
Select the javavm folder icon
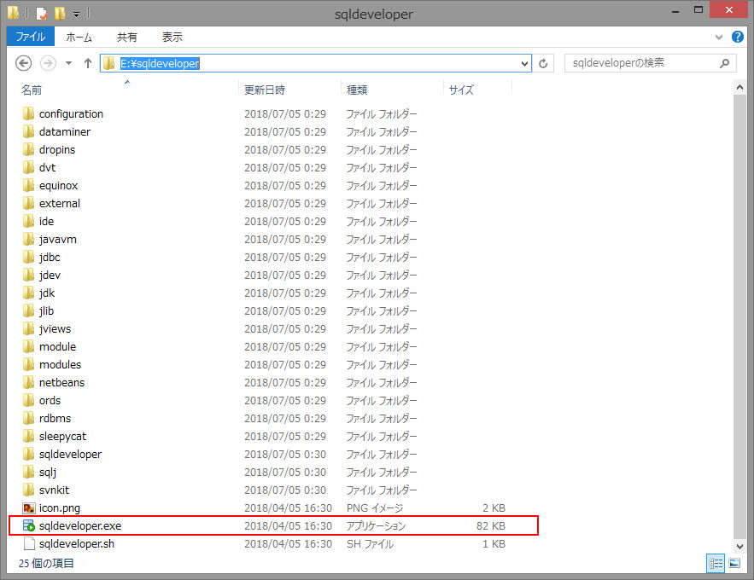click(28, 239)
